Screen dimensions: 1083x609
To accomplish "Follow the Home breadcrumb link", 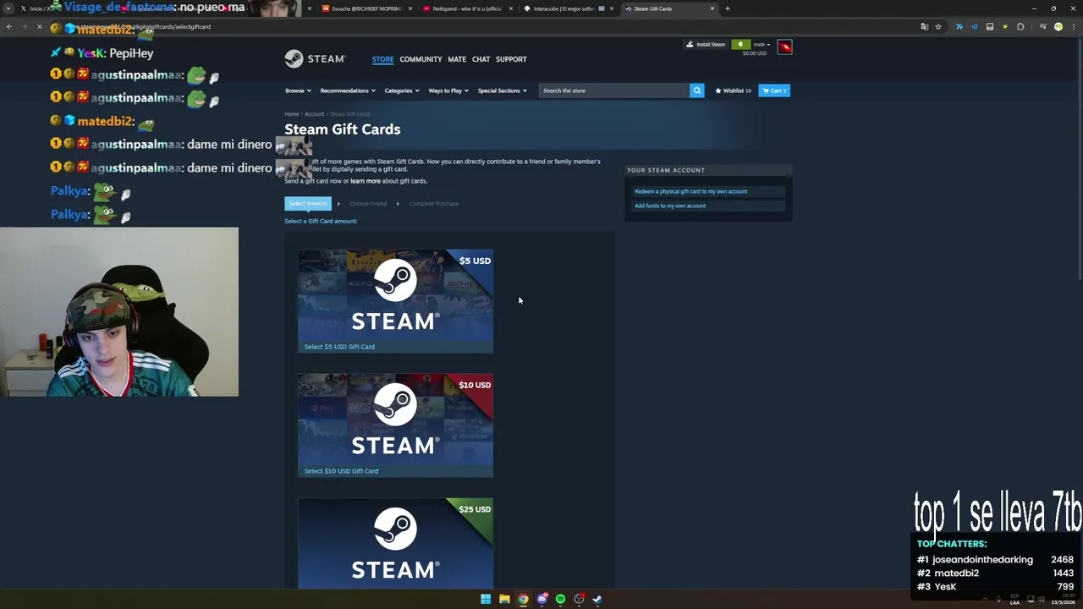I will pos(291,114).
